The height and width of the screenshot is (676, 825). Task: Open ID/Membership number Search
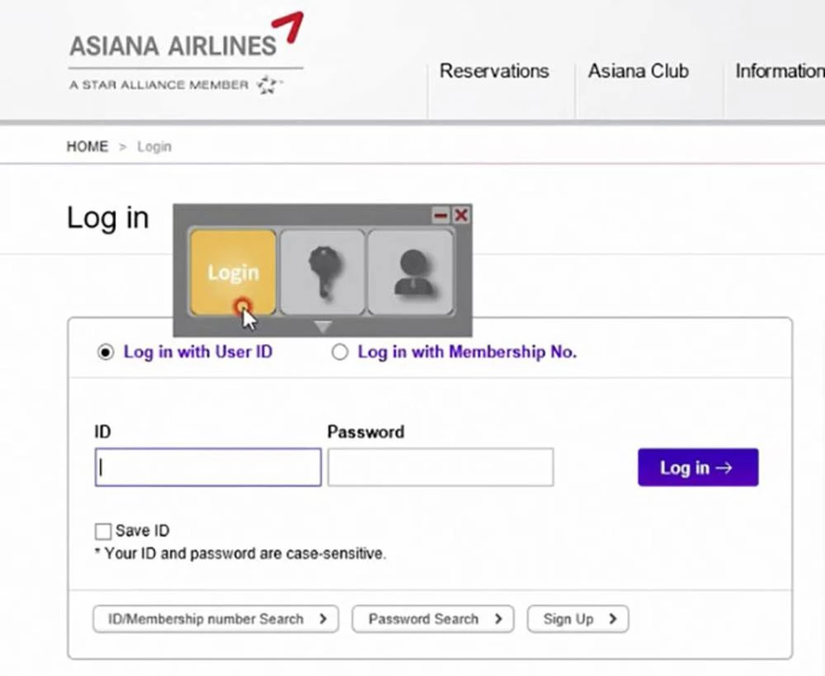215,619
